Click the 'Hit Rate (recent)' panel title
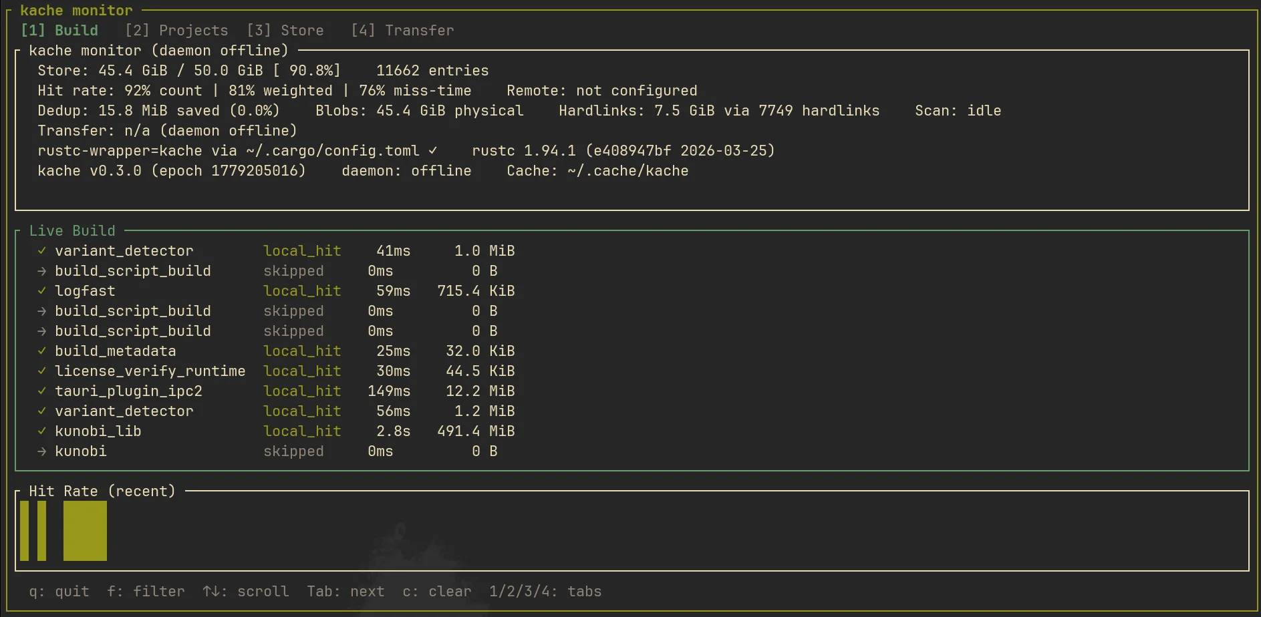This screenshot has width=1261, height=617. (102, 491)
